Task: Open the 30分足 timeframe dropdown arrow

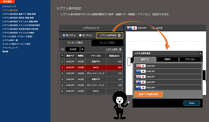Action: coord(82,49)
